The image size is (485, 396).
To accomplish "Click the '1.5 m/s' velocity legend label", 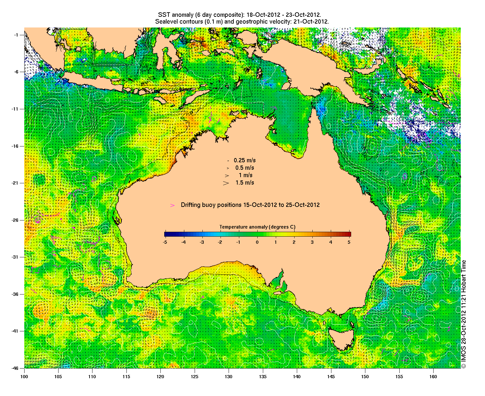I will click(x=245, y=183).
